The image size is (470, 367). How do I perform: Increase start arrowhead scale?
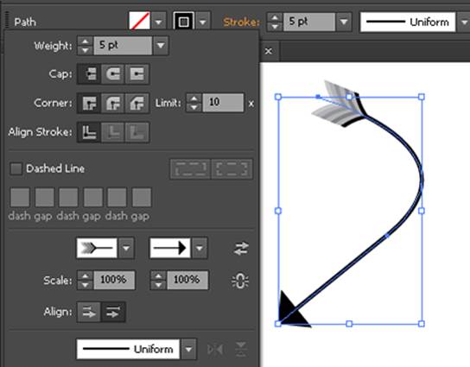click(x=86, y=276)
